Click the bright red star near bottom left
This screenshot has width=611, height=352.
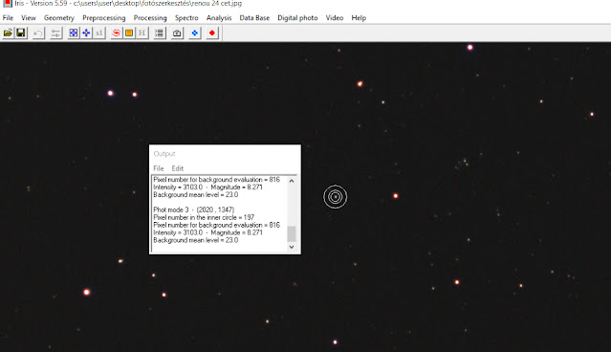[86, 292]
